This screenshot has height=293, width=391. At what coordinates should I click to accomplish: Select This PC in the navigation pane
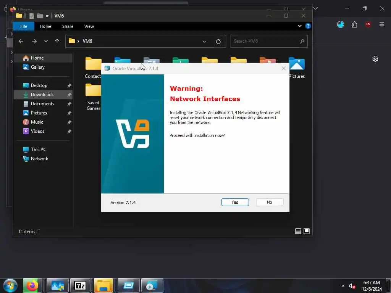tap(43, 150)
